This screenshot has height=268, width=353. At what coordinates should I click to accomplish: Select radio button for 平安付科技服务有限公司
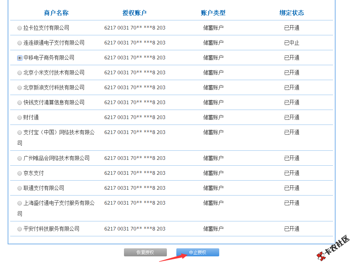coord(20,229)
